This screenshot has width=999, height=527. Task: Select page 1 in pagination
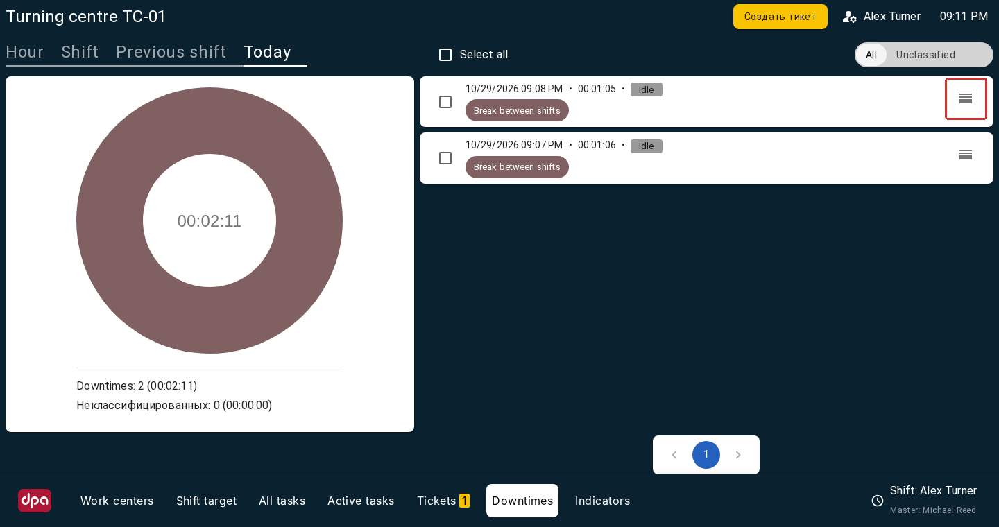pos(706,455)
